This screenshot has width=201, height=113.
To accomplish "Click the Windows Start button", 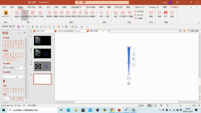I will click(3, 110).
